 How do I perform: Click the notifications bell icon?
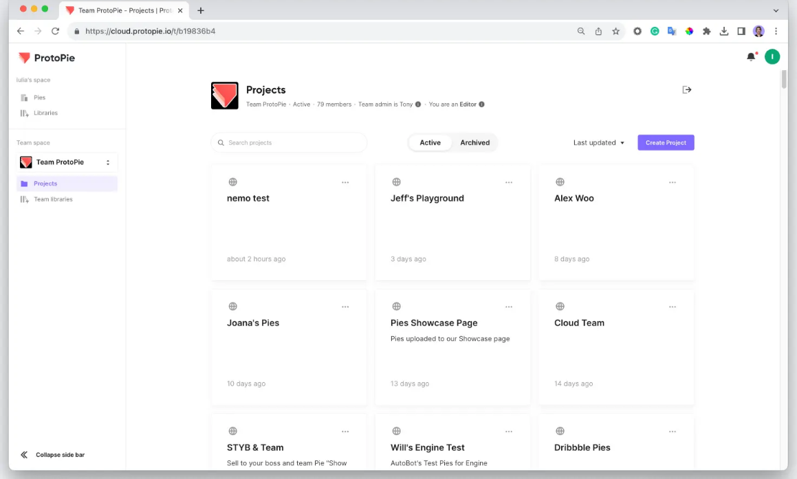point(751,57)
